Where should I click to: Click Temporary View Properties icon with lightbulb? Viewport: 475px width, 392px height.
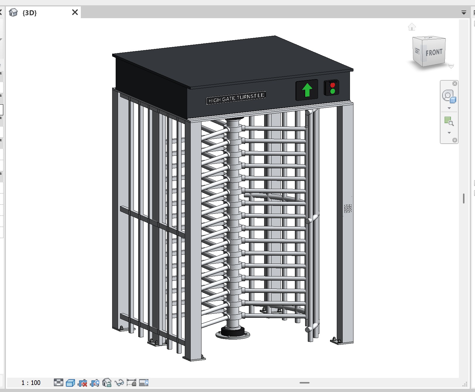pos(144,383)
